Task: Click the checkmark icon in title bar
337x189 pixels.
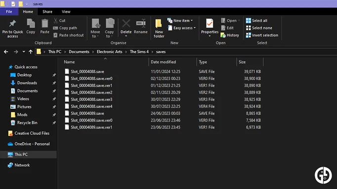Action: click(x=13, y=4)
